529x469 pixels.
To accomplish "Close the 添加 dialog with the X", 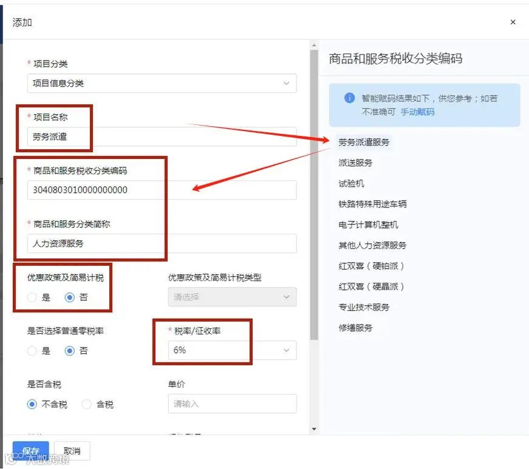I will tap(513, 22).
